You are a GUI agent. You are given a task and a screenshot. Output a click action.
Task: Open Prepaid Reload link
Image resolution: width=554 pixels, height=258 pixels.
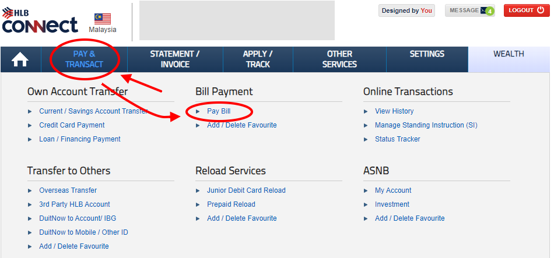[231, 204]
